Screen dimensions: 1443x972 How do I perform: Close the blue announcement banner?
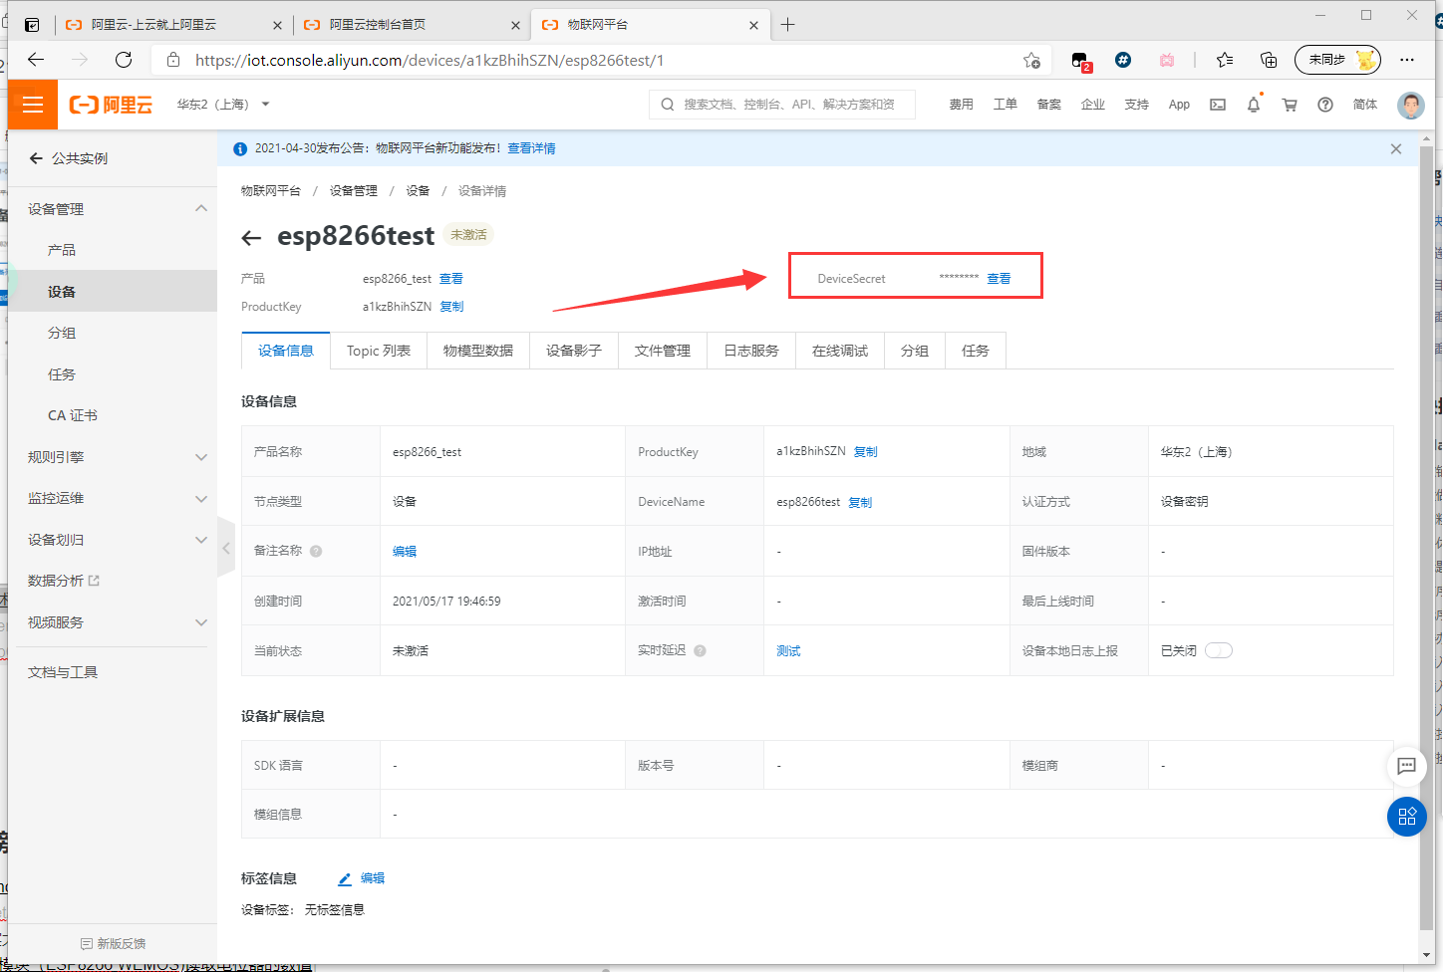(x=1396, y=148)
